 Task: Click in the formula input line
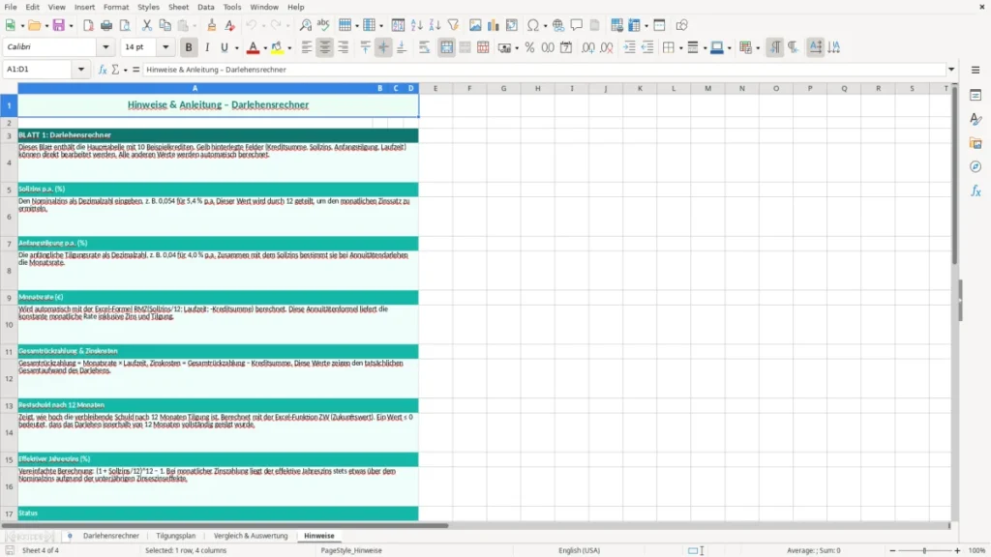[544, 70]
